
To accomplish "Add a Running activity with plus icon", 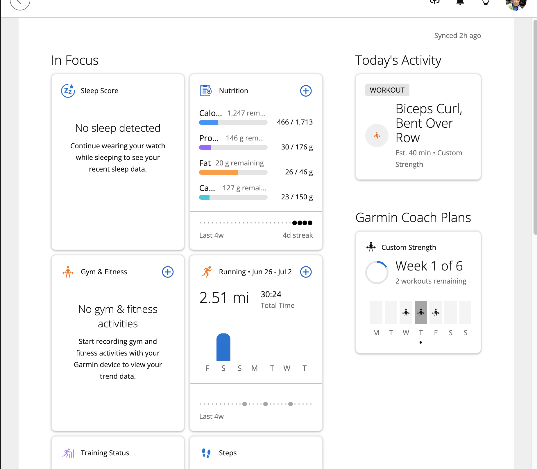I will 306,272.
